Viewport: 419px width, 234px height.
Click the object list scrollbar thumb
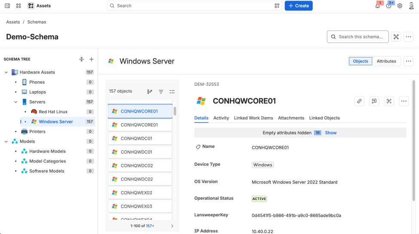tap(175, 111)
